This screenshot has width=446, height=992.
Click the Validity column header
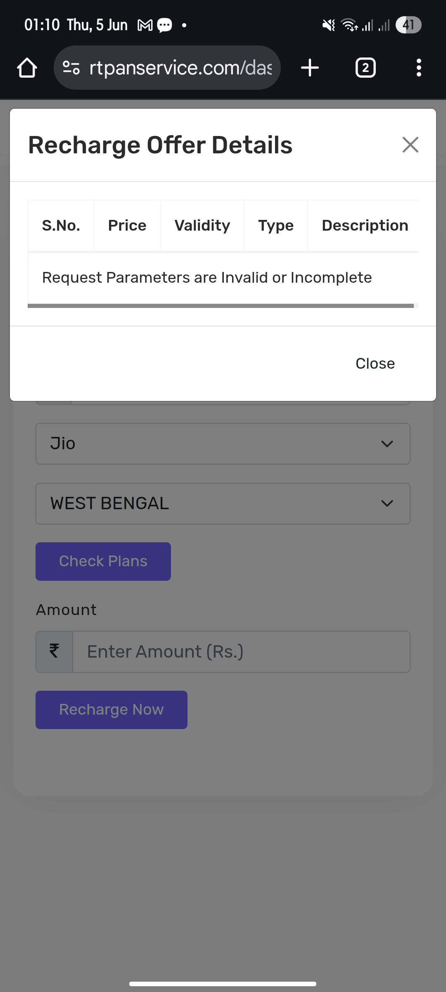202,226
